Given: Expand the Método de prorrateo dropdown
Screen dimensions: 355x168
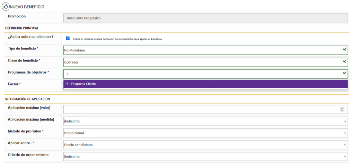Looking at the screenshot, I should coord(205,133).
